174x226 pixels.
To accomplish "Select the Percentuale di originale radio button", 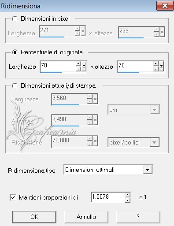I will tap(15, 52).
